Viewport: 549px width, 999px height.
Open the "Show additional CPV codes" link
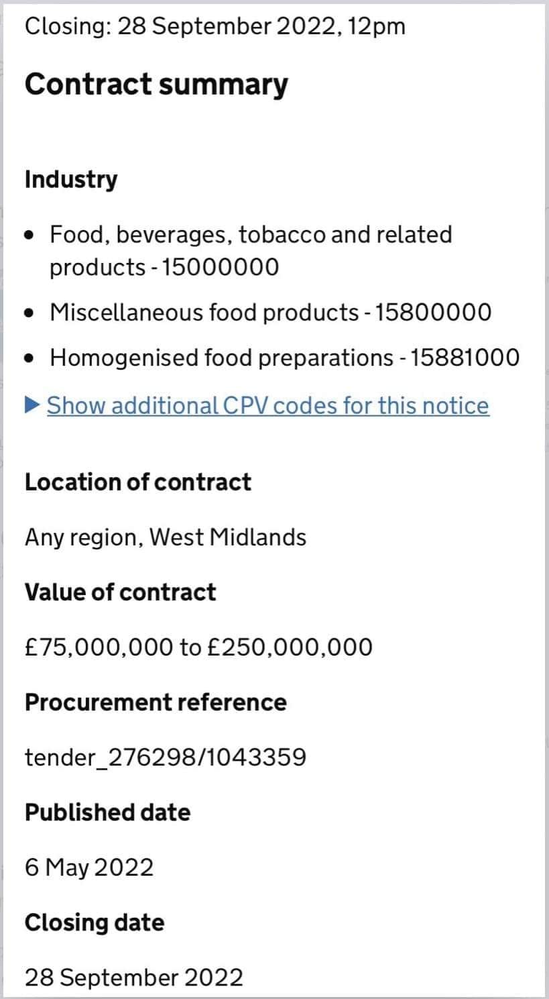(x=267, y=405)
